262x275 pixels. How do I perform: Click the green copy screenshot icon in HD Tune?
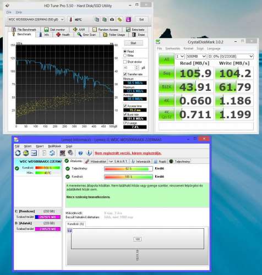(x=105, y=19)
